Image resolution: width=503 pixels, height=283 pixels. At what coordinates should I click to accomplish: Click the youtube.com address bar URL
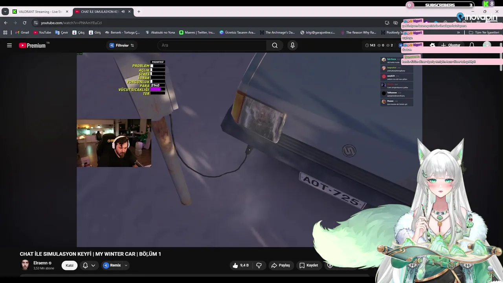tap(71, 23)
